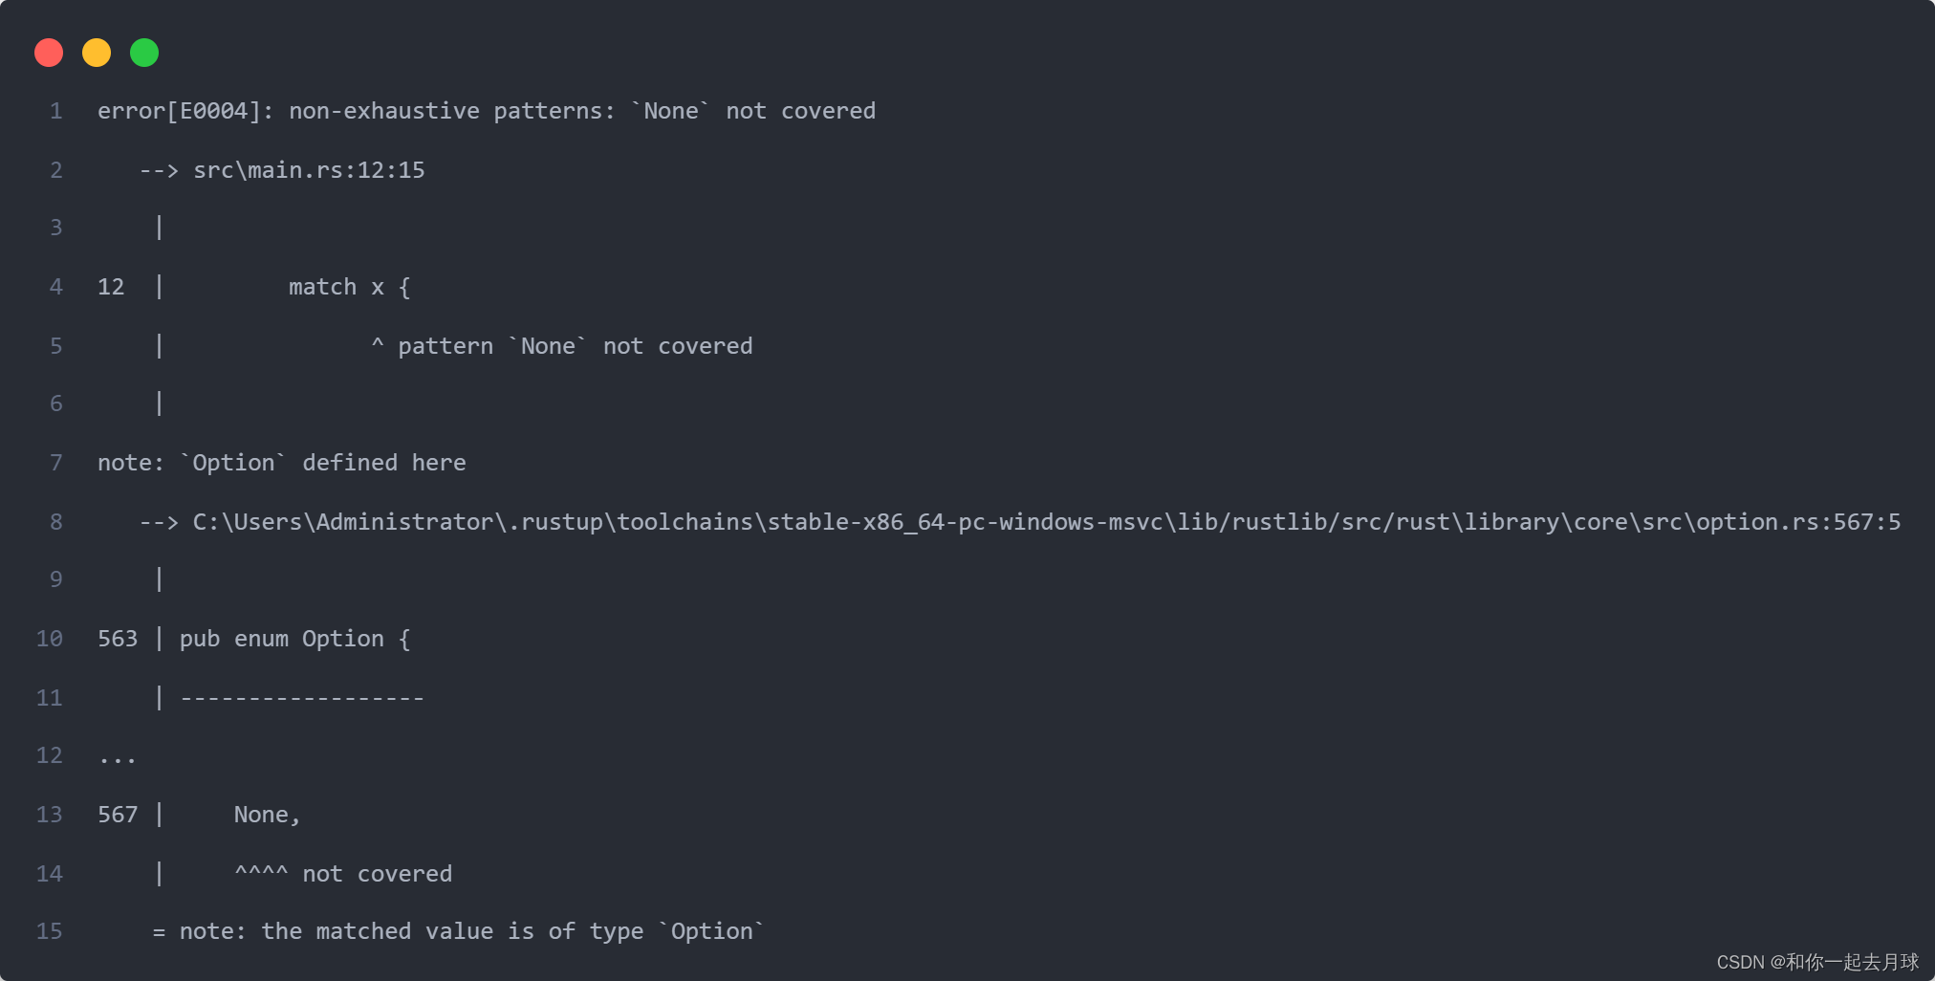Viewport: 1935px width, 981px height.
Task: Select line number 10 in gutter
Action: click(x=50, y=639)
